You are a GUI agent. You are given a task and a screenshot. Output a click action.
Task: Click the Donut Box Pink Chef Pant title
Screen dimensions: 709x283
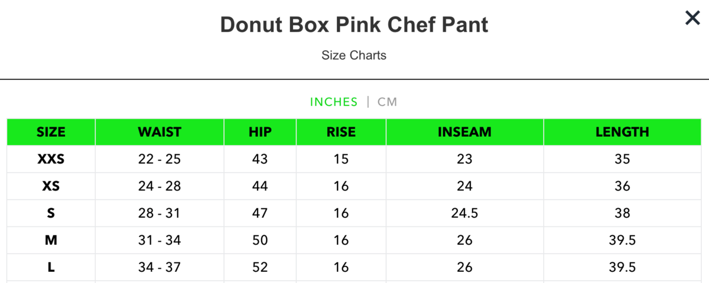[x=354, y=25]
